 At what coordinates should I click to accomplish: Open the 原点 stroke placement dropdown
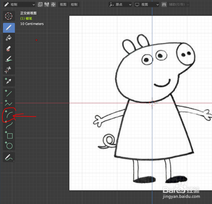120,4
